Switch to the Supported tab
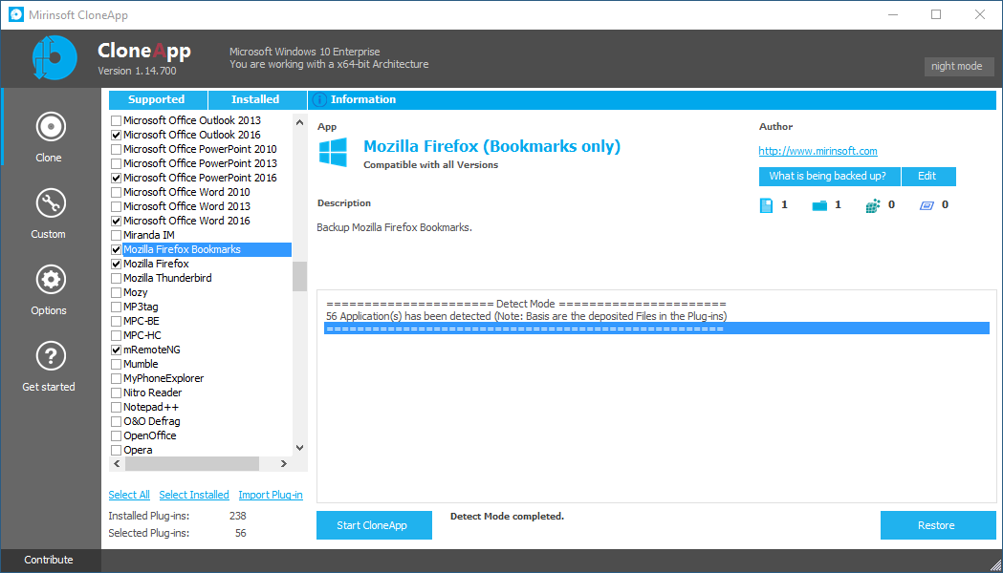The width and height of the screenshot is (1003, 573). tap(156, 99)
